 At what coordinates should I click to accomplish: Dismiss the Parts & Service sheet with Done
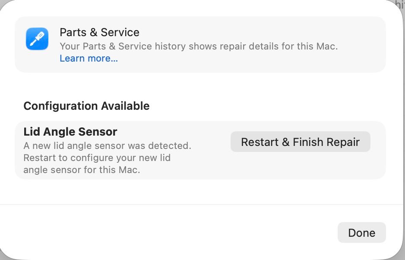coord(361,232)
